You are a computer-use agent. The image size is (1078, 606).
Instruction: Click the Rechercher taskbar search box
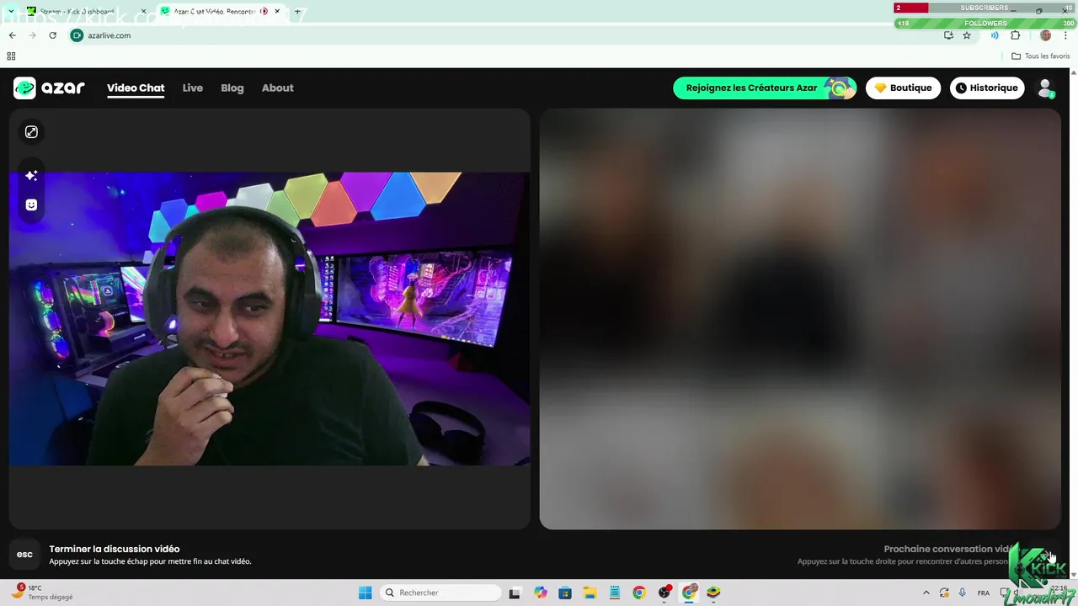tap(441, 593)
